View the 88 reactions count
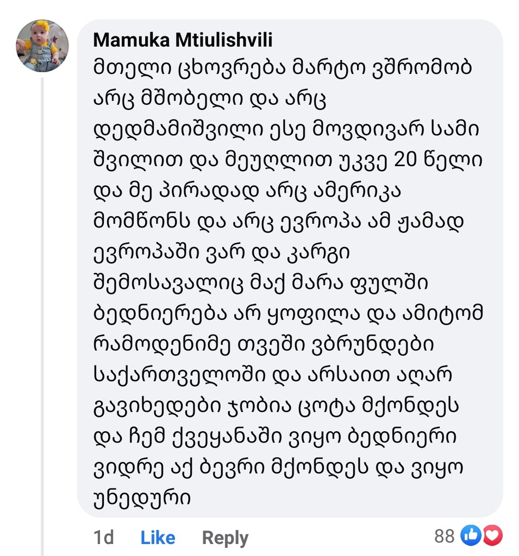The width and height of the screenshot is (519, 556). click(444, 536)
